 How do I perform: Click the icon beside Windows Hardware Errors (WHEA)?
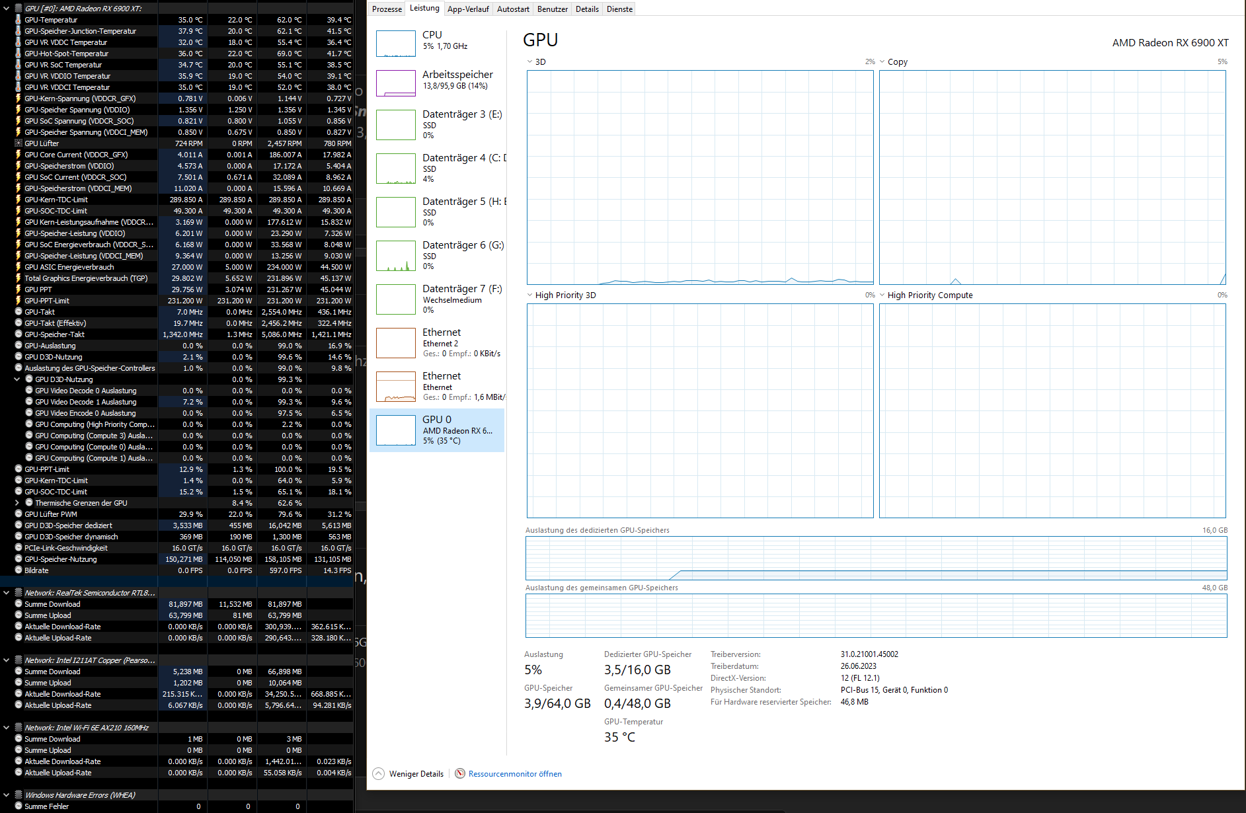[19, 795]
